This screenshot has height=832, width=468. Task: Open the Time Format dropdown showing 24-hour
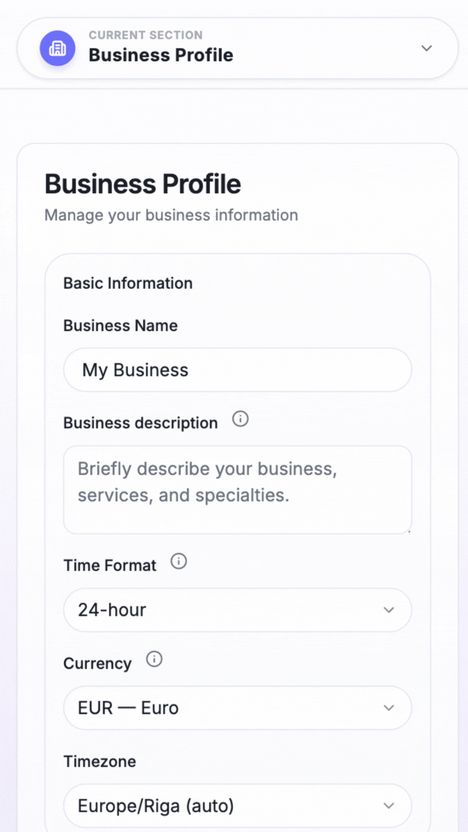click(237, 610)
